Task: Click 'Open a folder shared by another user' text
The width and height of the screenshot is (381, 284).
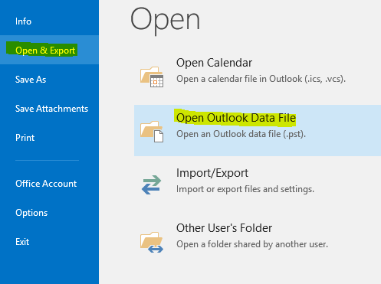Action: coord(252,244)
